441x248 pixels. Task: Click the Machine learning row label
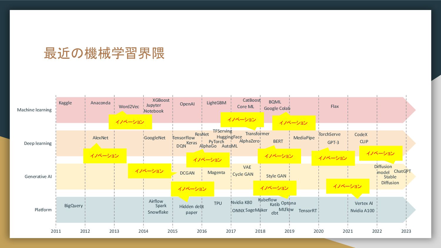pyautogui.click(x=34, y=110)
